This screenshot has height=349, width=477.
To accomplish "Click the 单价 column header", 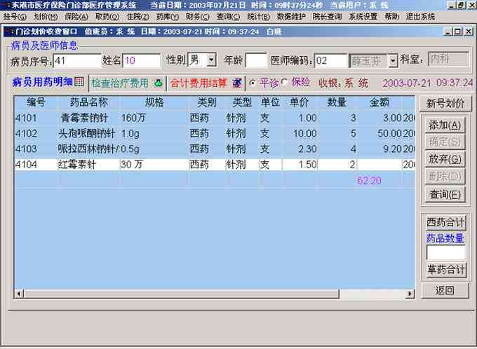I will pyautogui.click(x=299, y=102).
